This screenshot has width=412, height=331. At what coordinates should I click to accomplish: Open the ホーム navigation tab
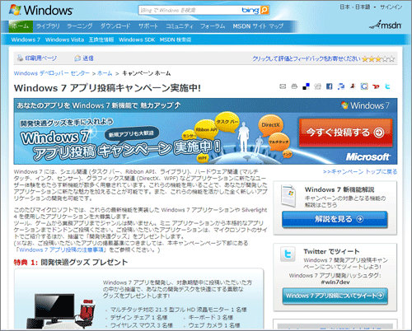point(21,26)
